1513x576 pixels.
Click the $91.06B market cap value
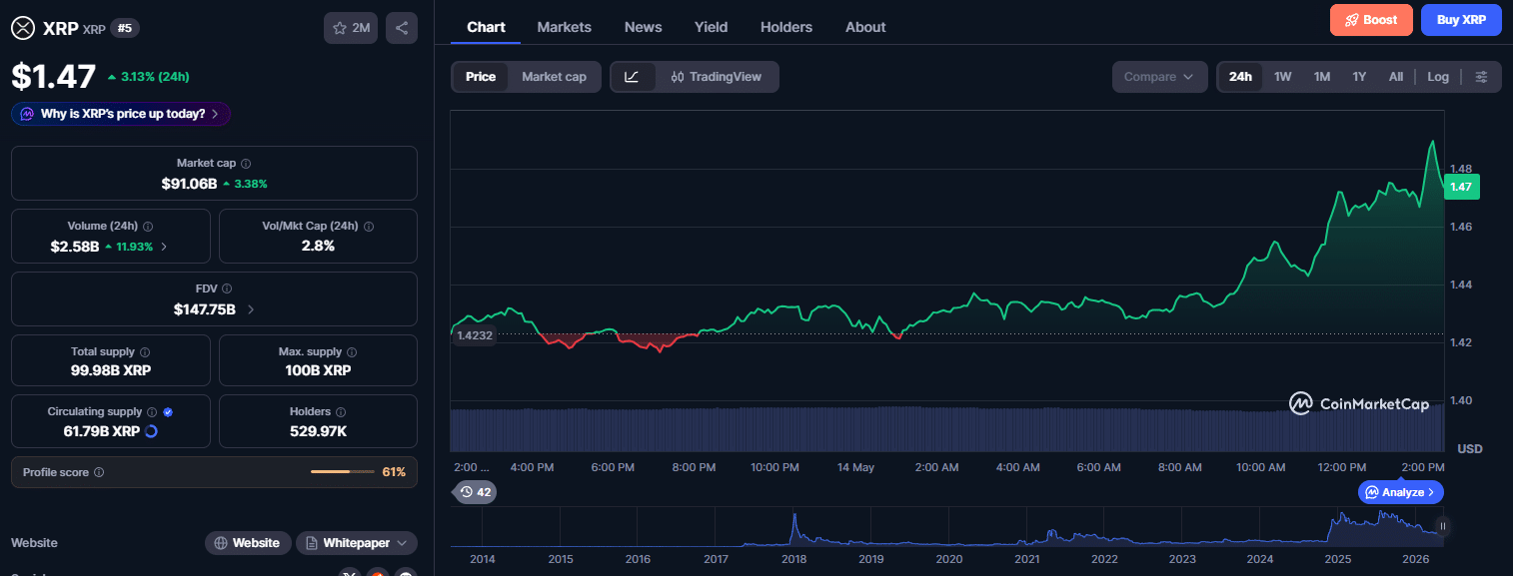click(x=189, y=184)
